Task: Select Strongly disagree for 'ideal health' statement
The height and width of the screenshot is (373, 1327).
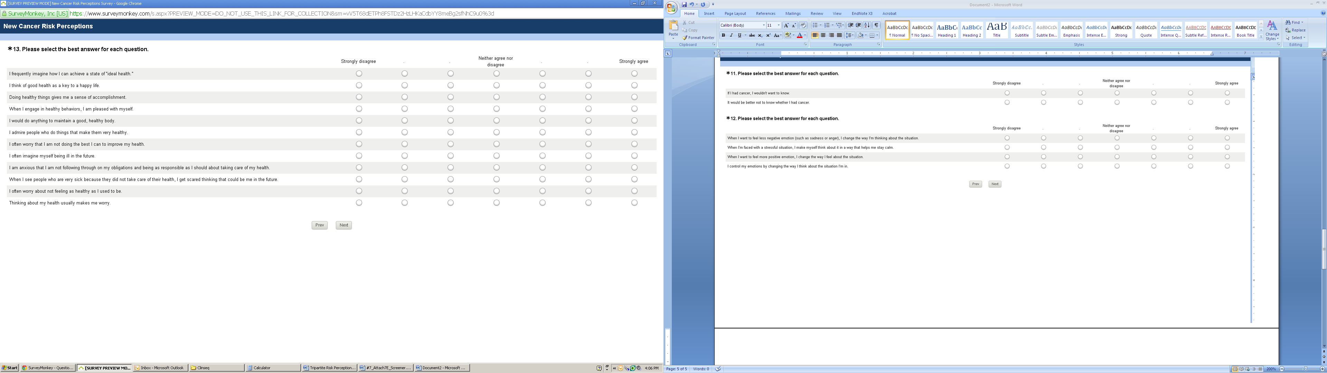Action: click(359, 74)
